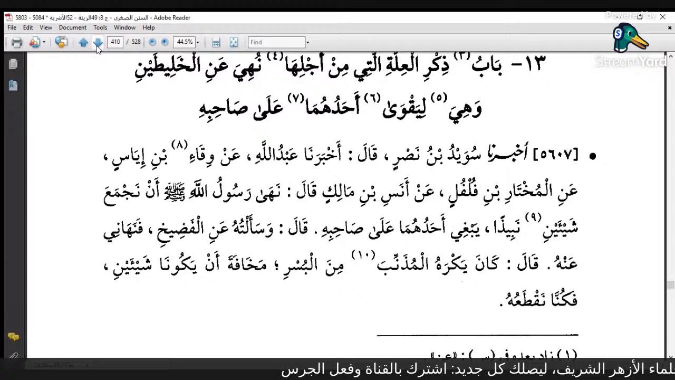Open the Pages panel in sidebar
Image resolution: width=675 pixels, height=380 pixels.
pos(13,64)
